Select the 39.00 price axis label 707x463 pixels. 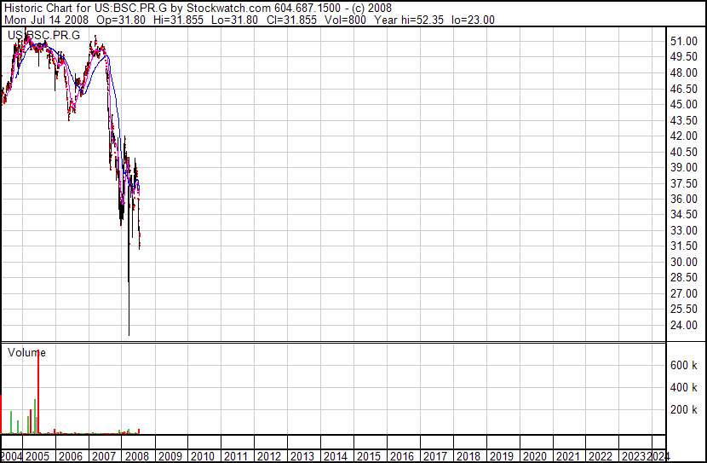[684, 167]
